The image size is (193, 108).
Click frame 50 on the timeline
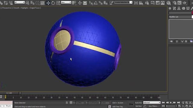pyautogui.click(x=82, y=97)
